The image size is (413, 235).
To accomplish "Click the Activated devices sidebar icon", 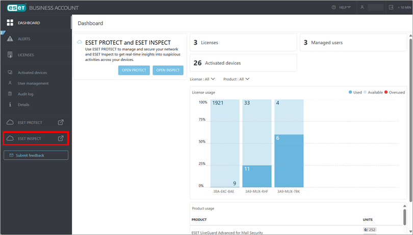I will coord(10,73).
